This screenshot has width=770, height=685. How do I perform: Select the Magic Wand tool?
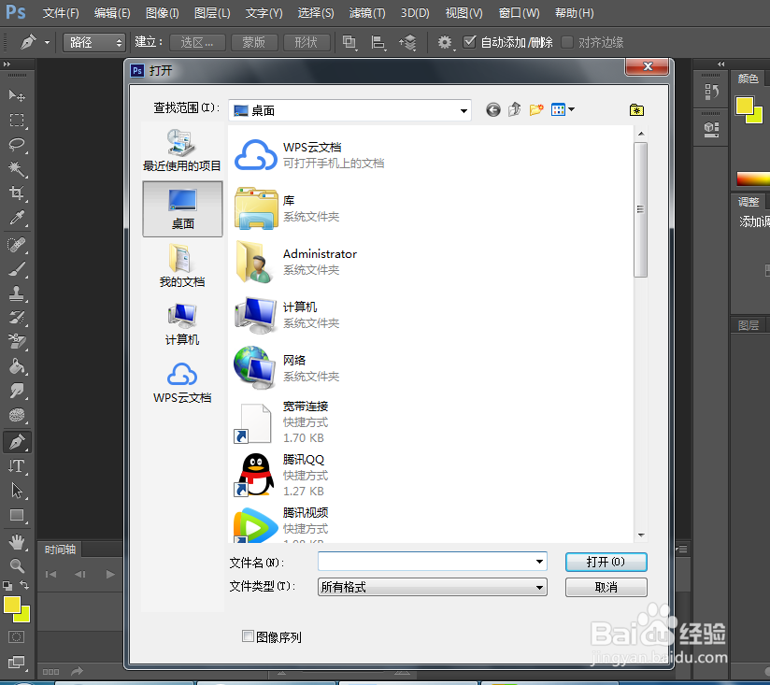[x=17, y=169]
